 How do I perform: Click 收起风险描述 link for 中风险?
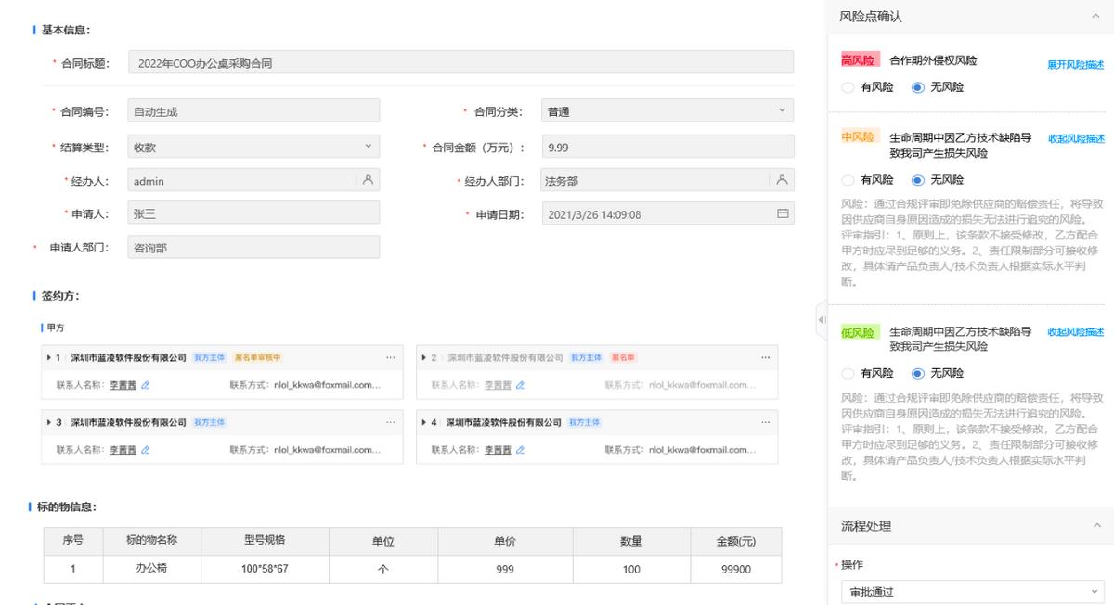[x=1075, y=138]
